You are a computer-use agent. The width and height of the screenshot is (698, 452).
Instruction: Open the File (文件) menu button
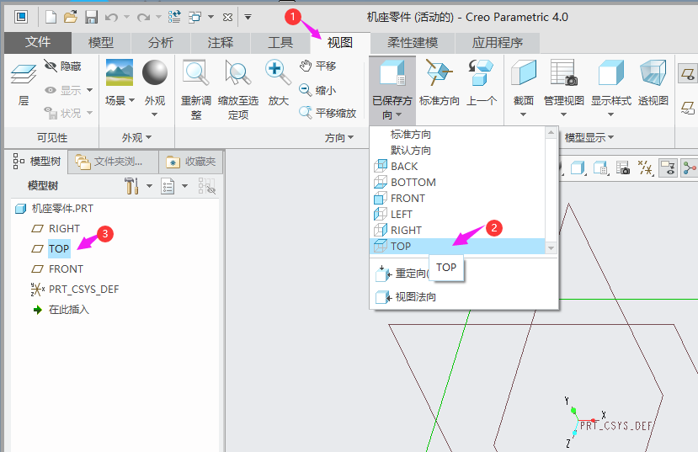[x=38, y=43]
